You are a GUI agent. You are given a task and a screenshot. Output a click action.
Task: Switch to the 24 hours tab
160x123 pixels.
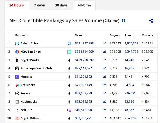point(17,5)
